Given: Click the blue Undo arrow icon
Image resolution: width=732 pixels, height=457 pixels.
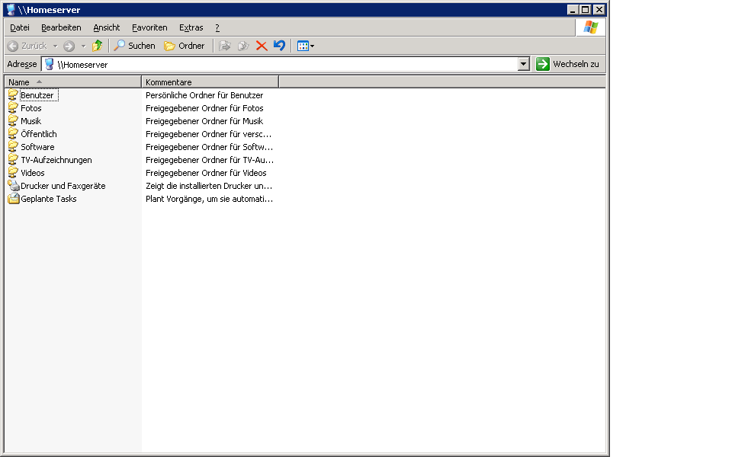Looking at the screenshot, I should pos(279,46).
